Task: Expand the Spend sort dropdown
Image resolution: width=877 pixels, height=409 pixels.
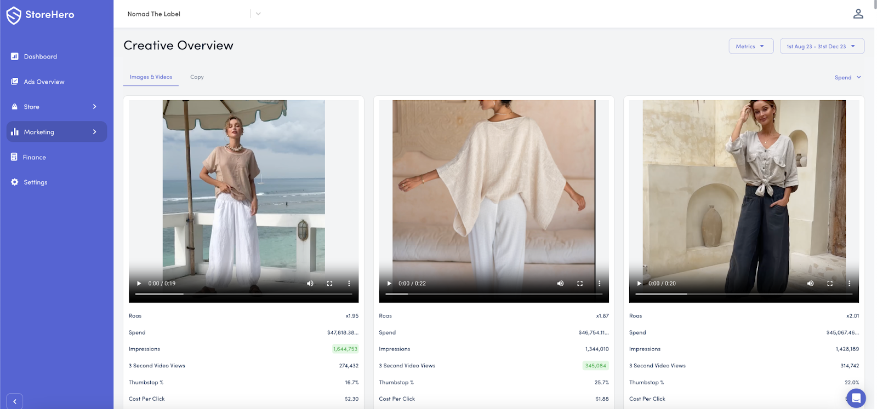Action: tap(847, 78)
